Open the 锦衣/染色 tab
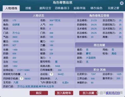This screenshot has height=97, width=125. (x=96, y=8)
